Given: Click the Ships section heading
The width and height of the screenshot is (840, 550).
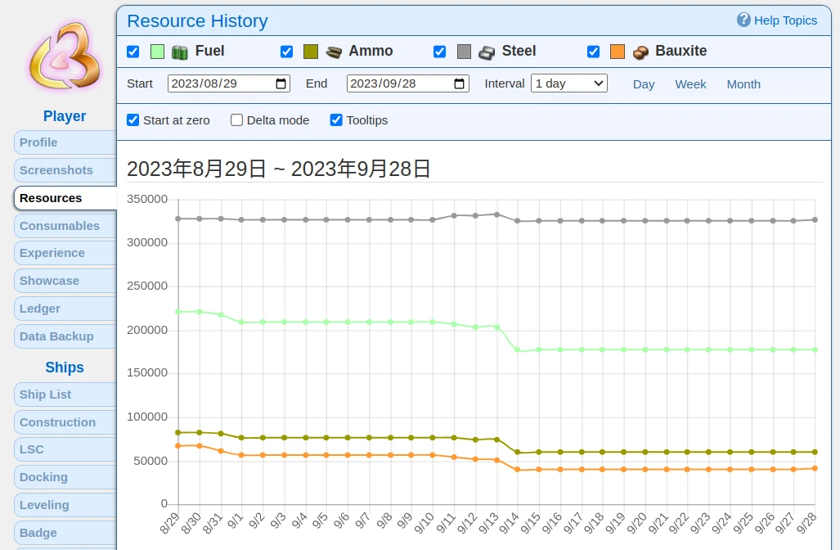Looking at the screenshot, I should click(x=65, y=367).
